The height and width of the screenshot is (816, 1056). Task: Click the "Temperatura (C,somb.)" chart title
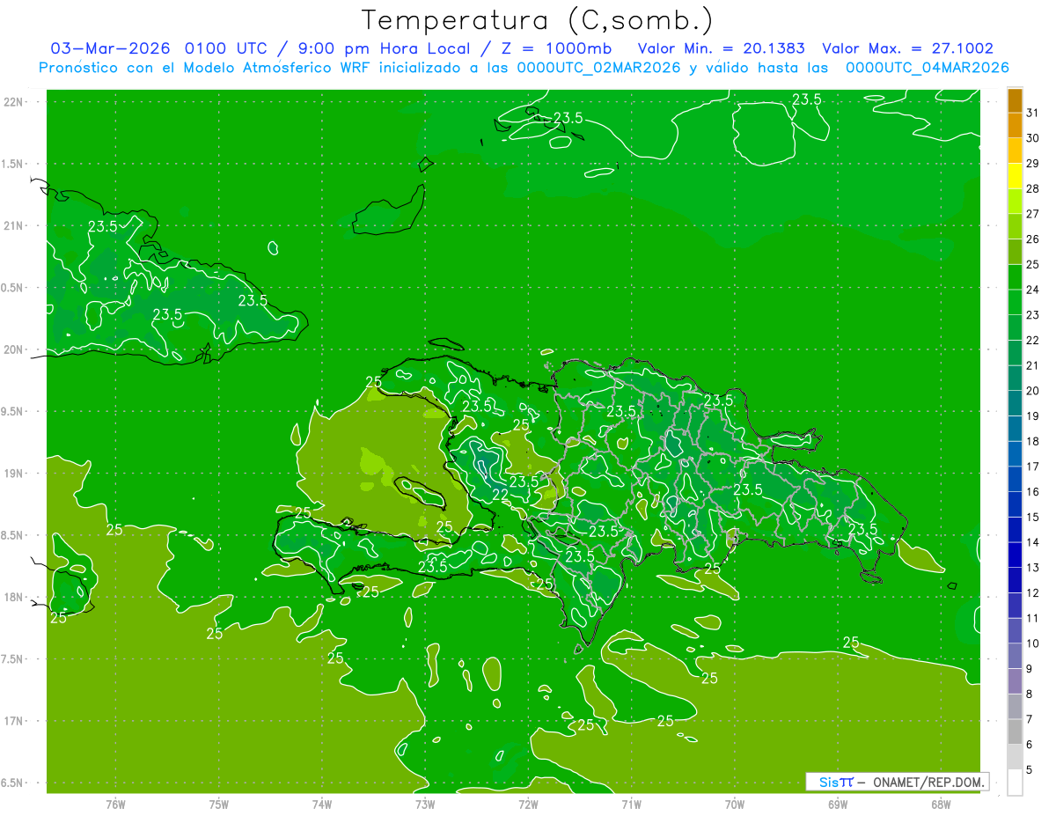point(538,20)
